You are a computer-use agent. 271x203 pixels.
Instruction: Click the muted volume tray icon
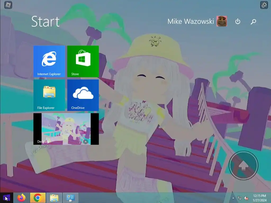[246, 198]
